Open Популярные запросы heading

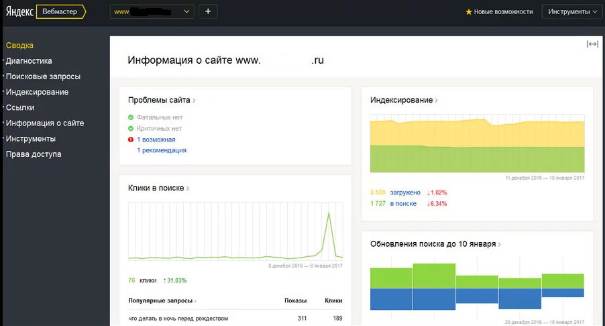click(160, 301)
